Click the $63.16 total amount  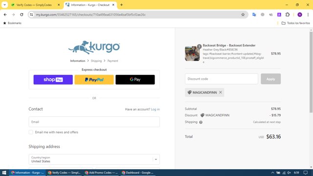273,137
